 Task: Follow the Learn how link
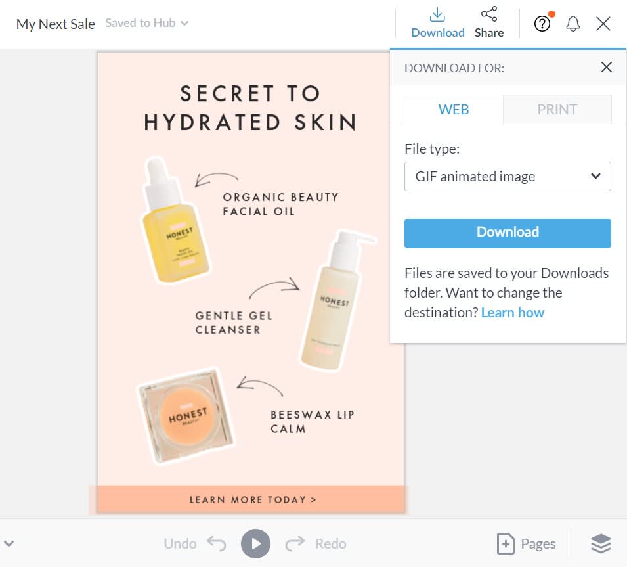[x=513, y=313]
